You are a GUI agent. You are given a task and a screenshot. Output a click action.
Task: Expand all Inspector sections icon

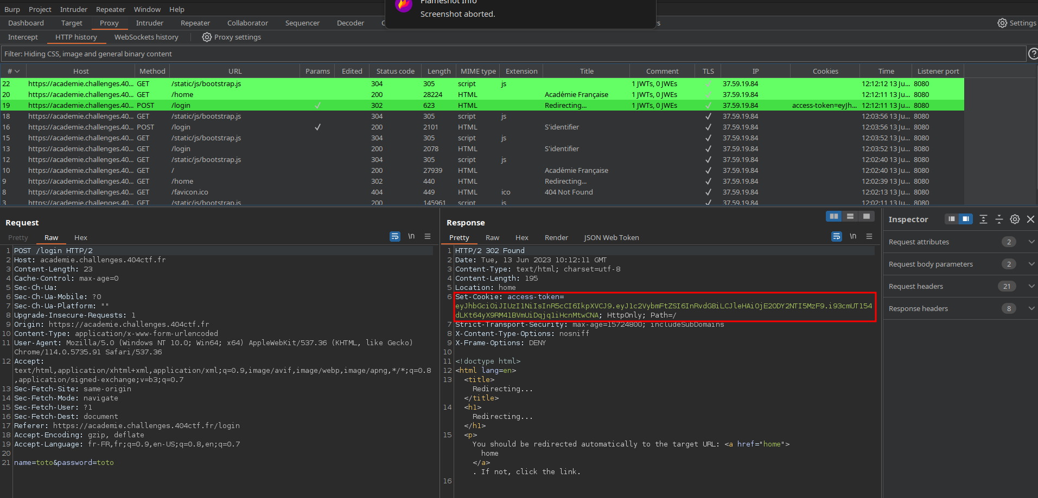pos(983,219)
